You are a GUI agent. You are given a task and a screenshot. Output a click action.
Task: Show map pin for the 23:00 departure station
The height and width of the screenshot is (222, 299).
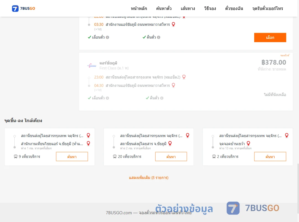[x=184, y=77]
